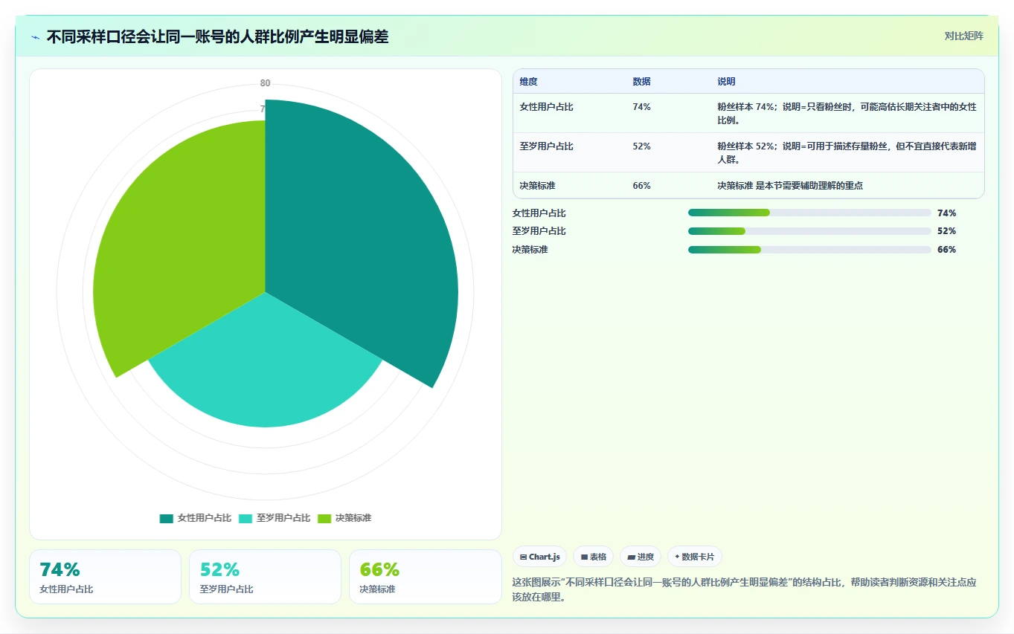Image resolution: width=1014 pixels, height=634 pixels.
Task: Click the 女性用户占比 progress bar
Action: (809, 213)
